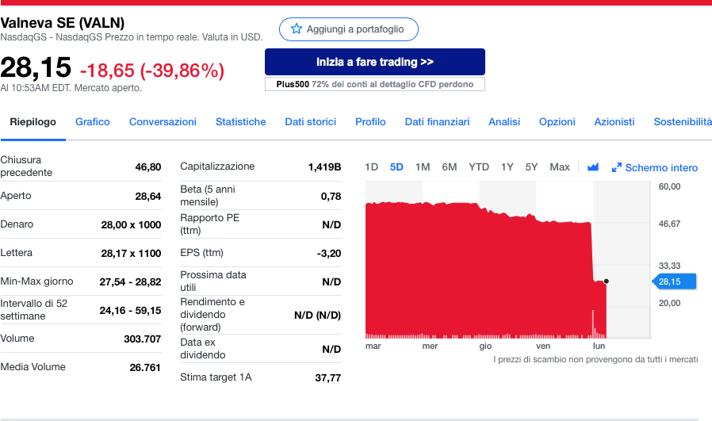Click the Data ex dividendo label
This screenshot has height=421, width=712.
pos(202,348)
